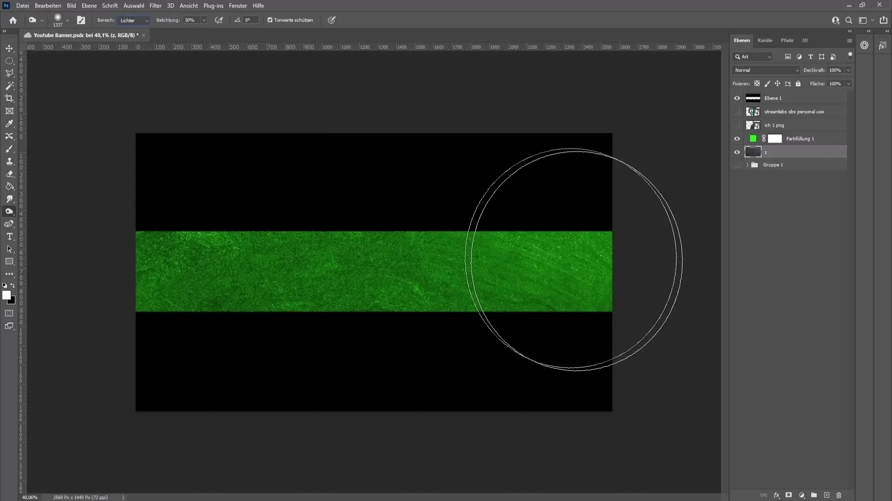Select streamlabs obs personal use layer
892x501 pixels.
794,111
